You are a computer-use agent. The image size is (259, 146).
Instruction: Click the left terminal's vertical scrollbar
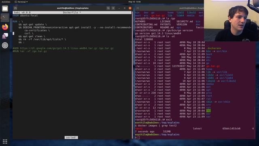click(132, 75)
